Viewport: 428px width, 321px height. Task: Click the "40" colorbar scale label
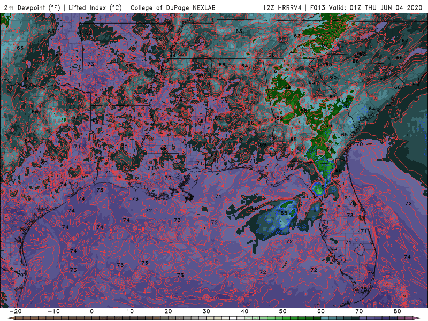[244, 311]
